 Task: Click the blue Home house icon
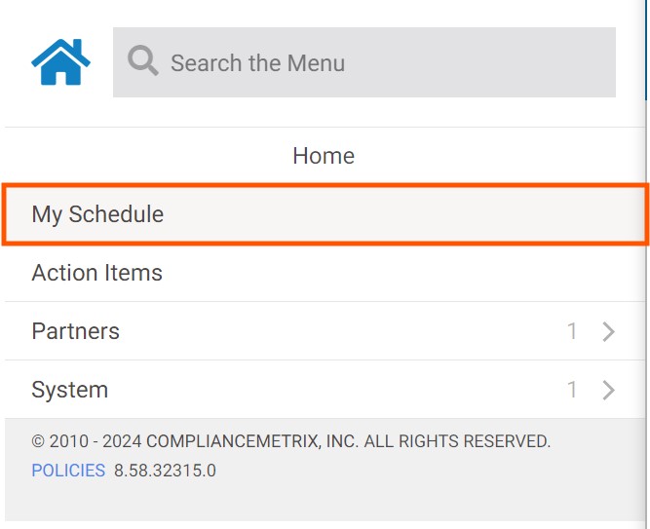[x=60, y=61]
